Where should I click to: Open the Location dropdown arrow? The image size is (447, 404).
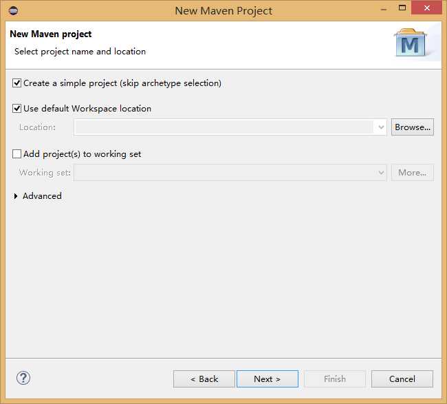tap(381, 127)
